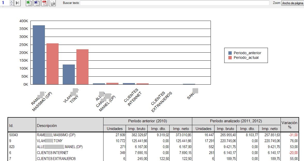The image size is (304, 161).
Task: Click the 'Descripción' column header
Action: click(x=69, y=126)
